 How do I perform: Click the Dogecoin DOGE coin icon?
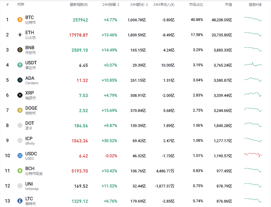pyautogui.click(x=20, y=110)
